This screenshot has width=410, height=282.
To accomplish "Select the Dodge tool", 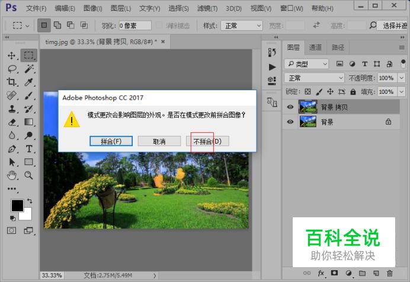I will [29, 135].
